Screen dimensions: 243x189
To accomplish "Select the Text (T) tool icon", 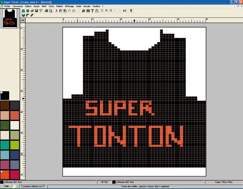I will point(92,11).
